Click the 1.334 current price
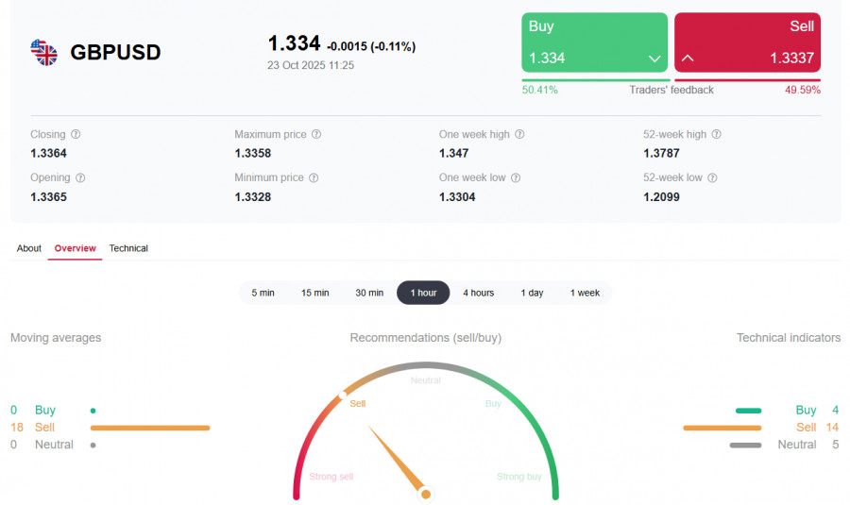The height and width of the screenshot is (505, 850). coord(295,43)
